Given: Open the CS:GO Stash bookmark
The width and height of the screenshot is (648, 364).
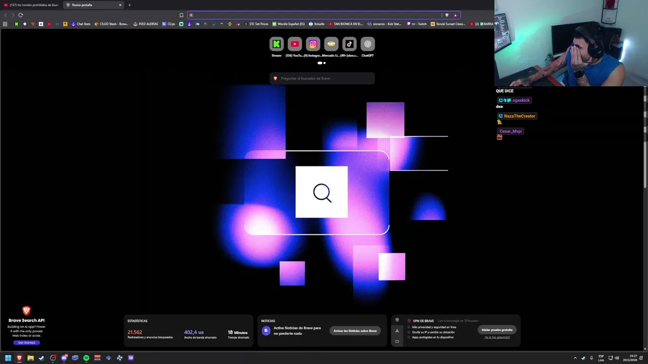Looking at the screenshot, I should 111,24.
